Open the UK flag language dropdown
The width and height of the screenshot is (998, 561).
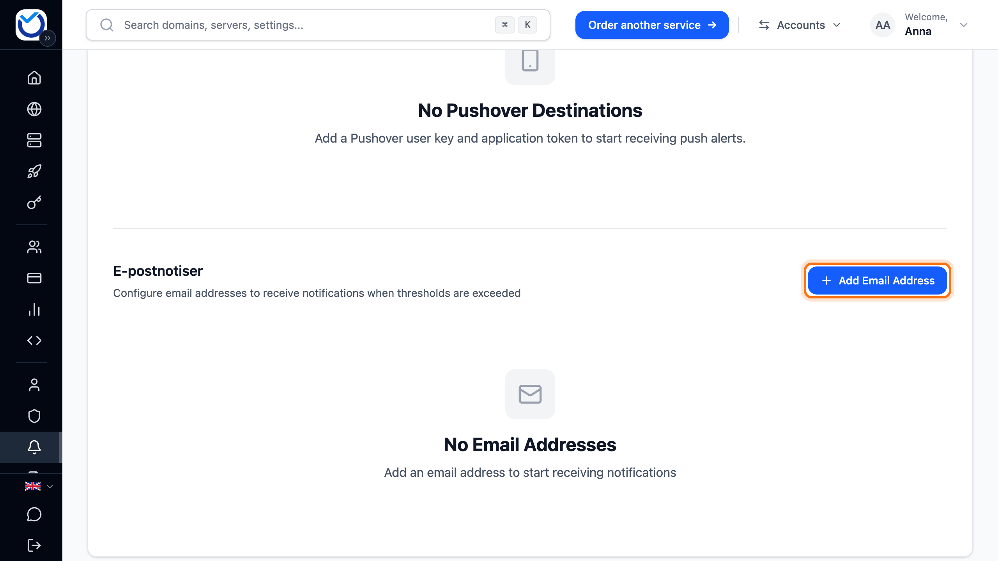click(39, 486)
